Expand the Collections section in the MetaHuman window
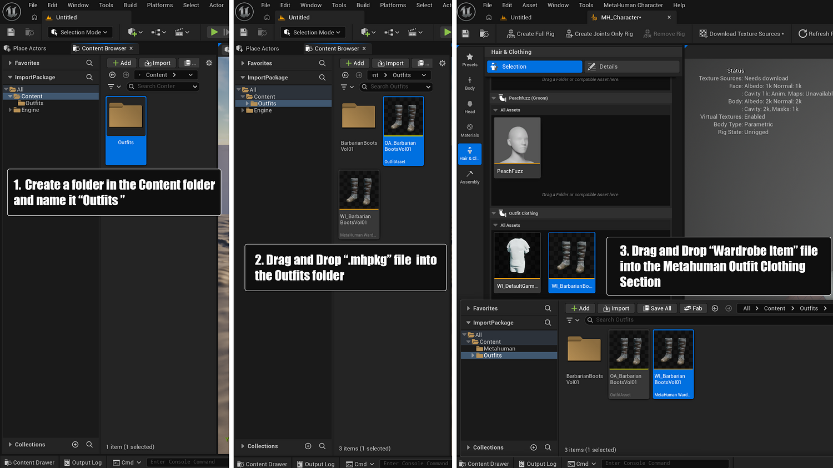The width and height of the screenshot is (833, 468). (x=468, y=447)
